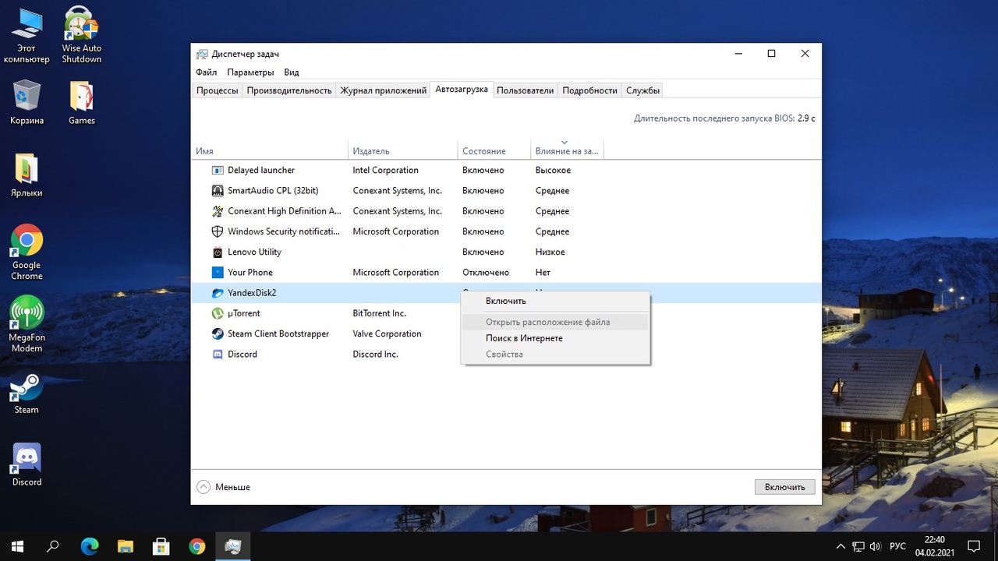Select Google Chrome desktop shortcut
The height and width of the screenshot is (561, 998).
[x=27, y=252]
